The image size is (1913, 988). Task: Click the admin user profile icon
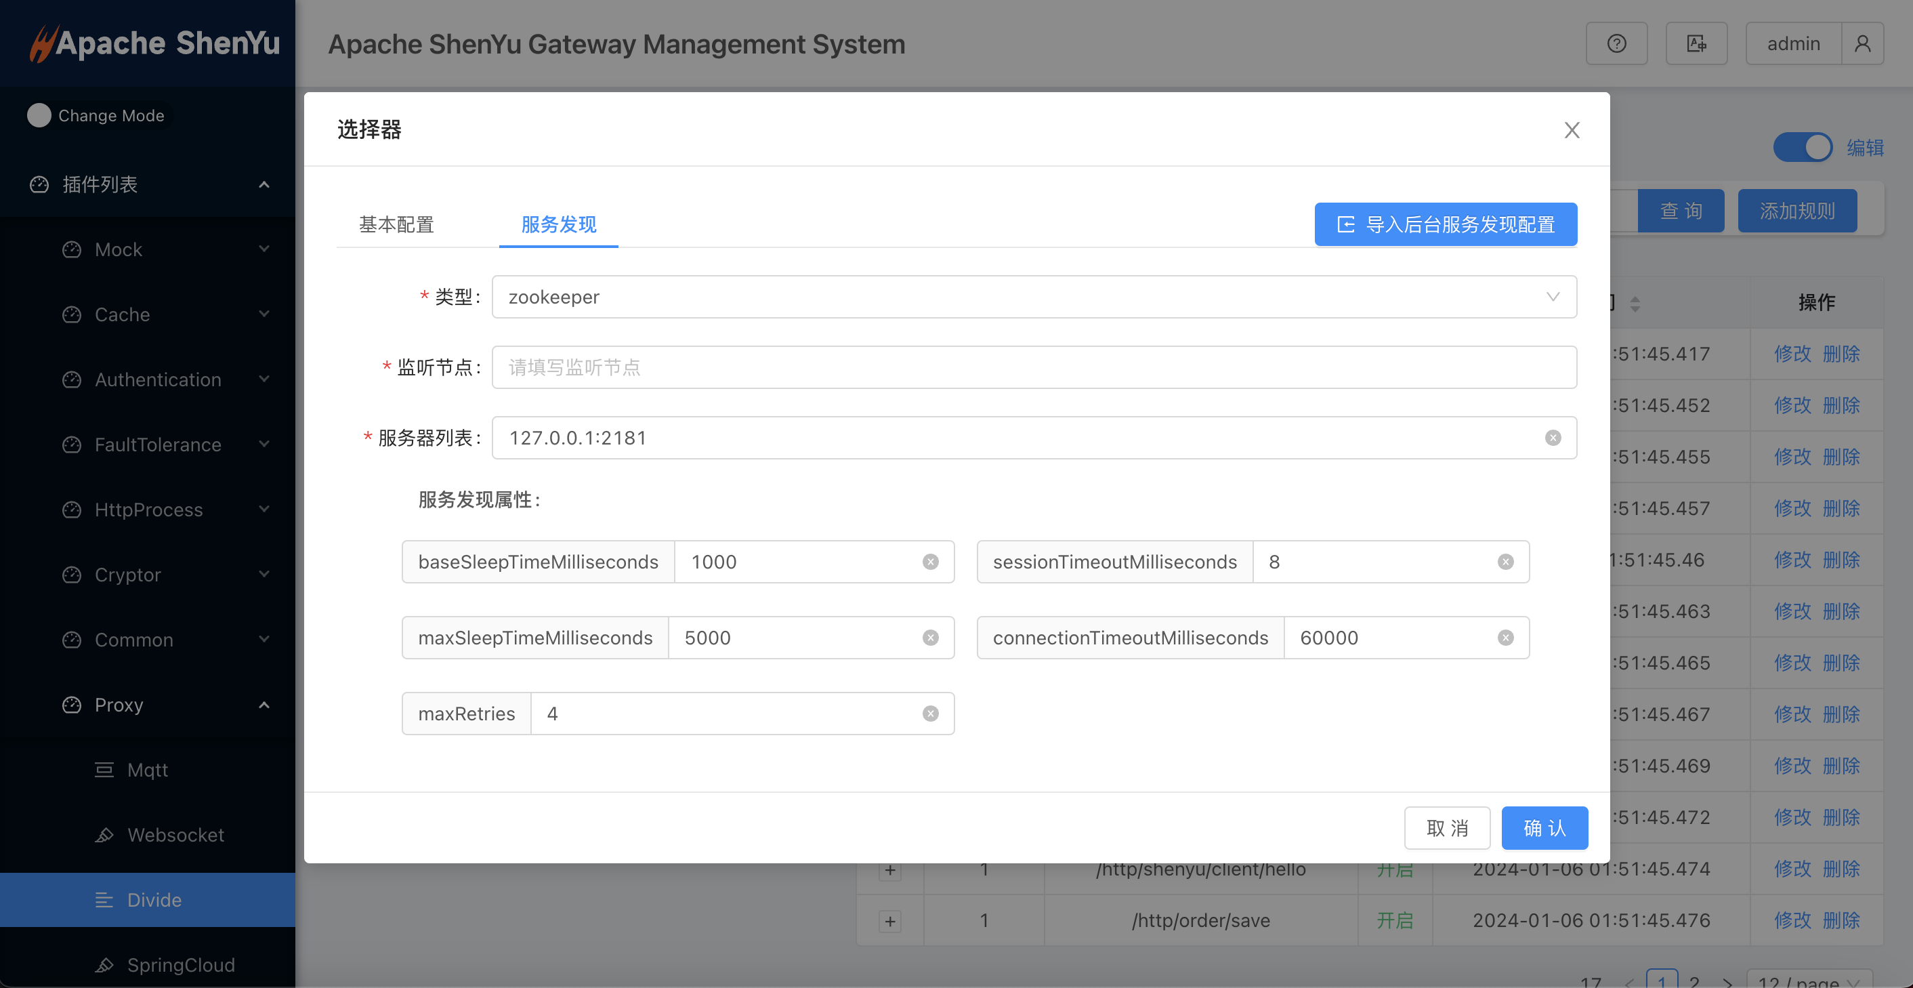1862,44
